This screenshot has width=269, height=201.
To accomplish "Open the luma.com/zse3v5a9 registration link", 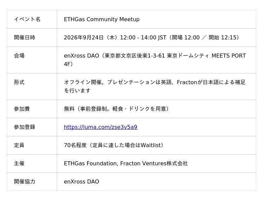I will point(101,127).
